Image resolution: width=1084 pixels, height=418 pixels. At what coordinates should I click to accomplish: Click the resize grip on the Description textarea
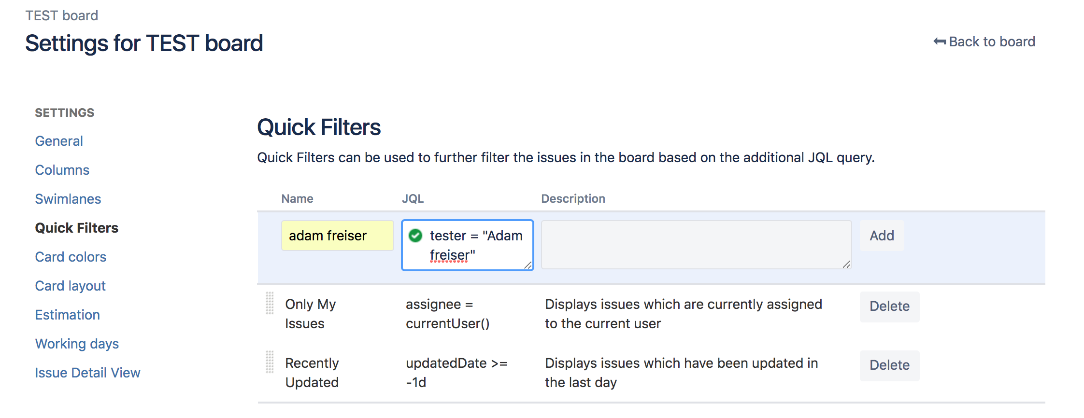tap(846, 265)
